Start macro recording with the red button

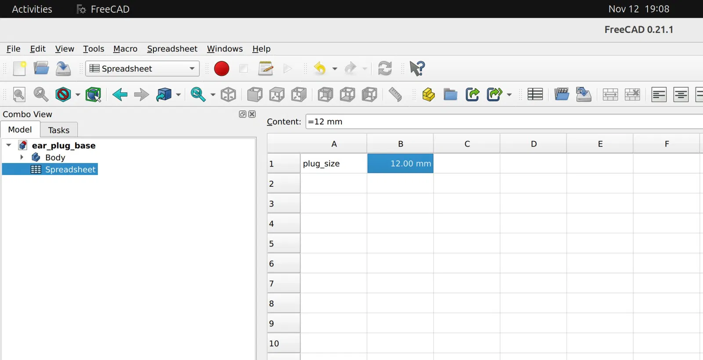(x=221, y=69)
